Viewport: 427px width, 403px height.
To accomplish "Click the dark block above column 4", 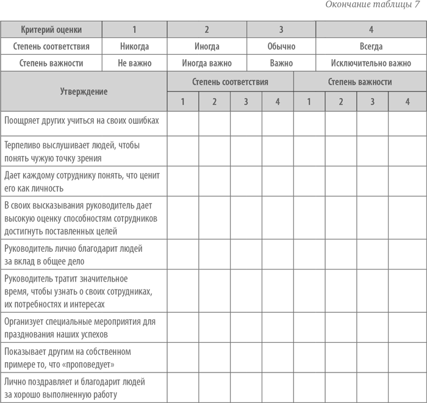I will click(x=370, y=10).
